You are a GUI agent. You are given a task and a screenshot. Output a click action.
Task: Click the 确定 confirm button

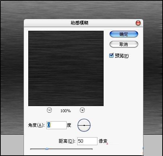124,34
